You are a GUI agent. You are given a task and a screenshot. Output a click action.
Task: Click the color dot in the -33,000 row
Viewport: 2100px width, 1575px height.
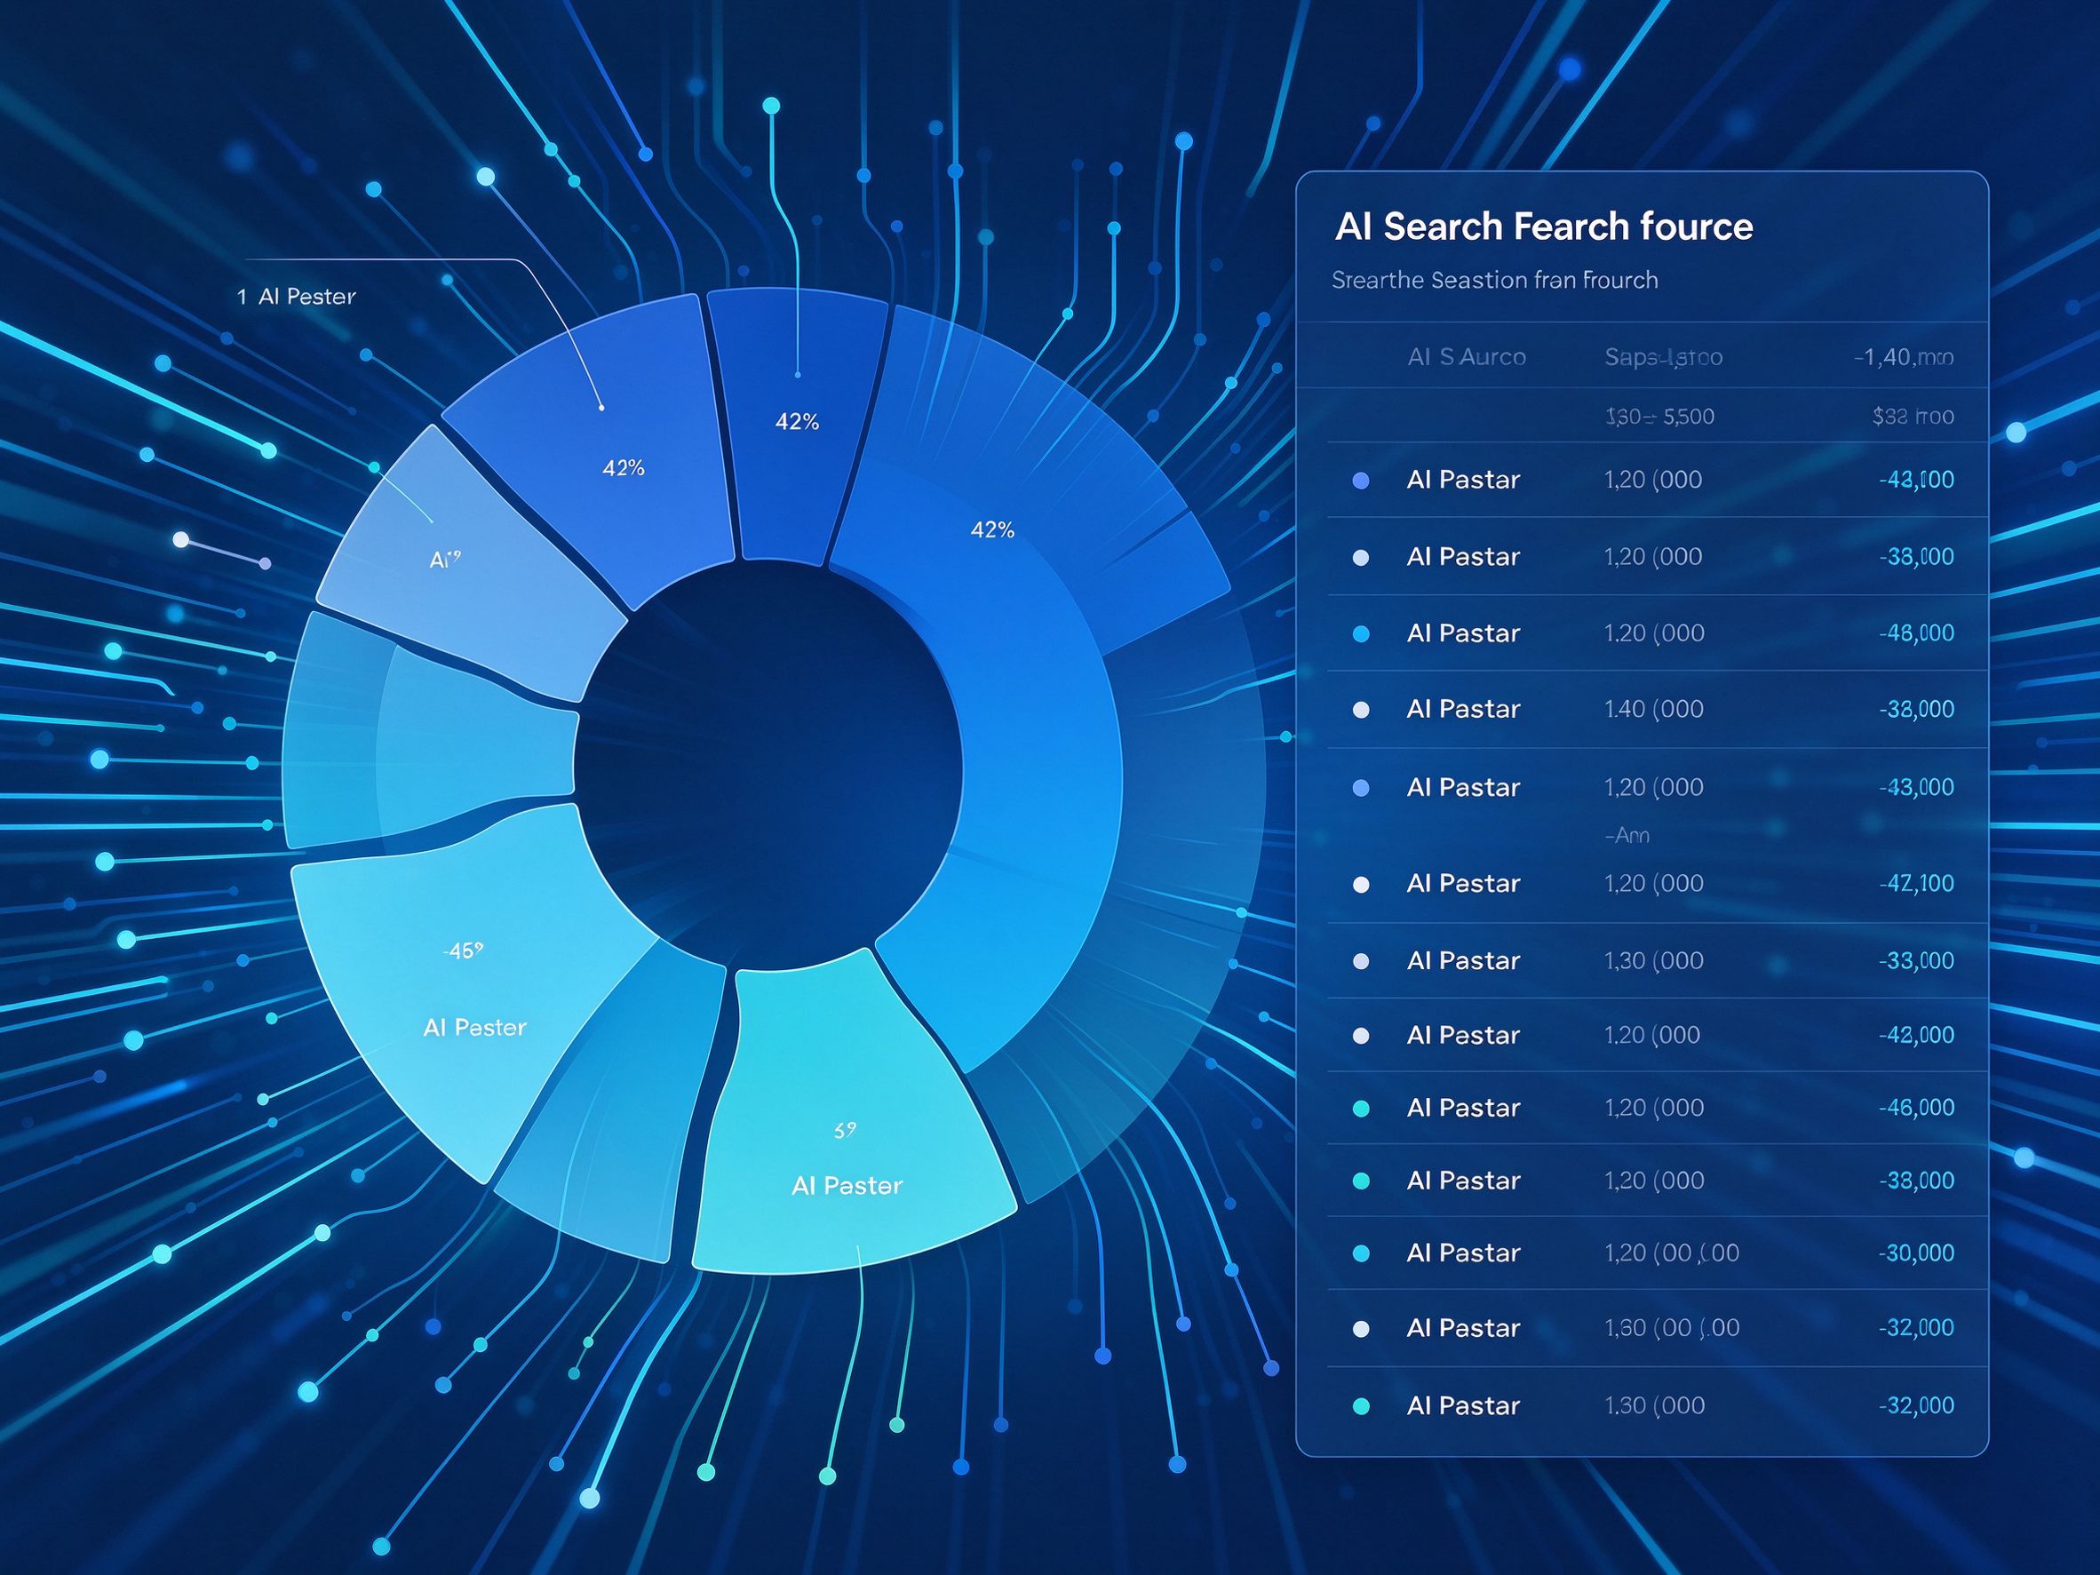[1360, 961]
